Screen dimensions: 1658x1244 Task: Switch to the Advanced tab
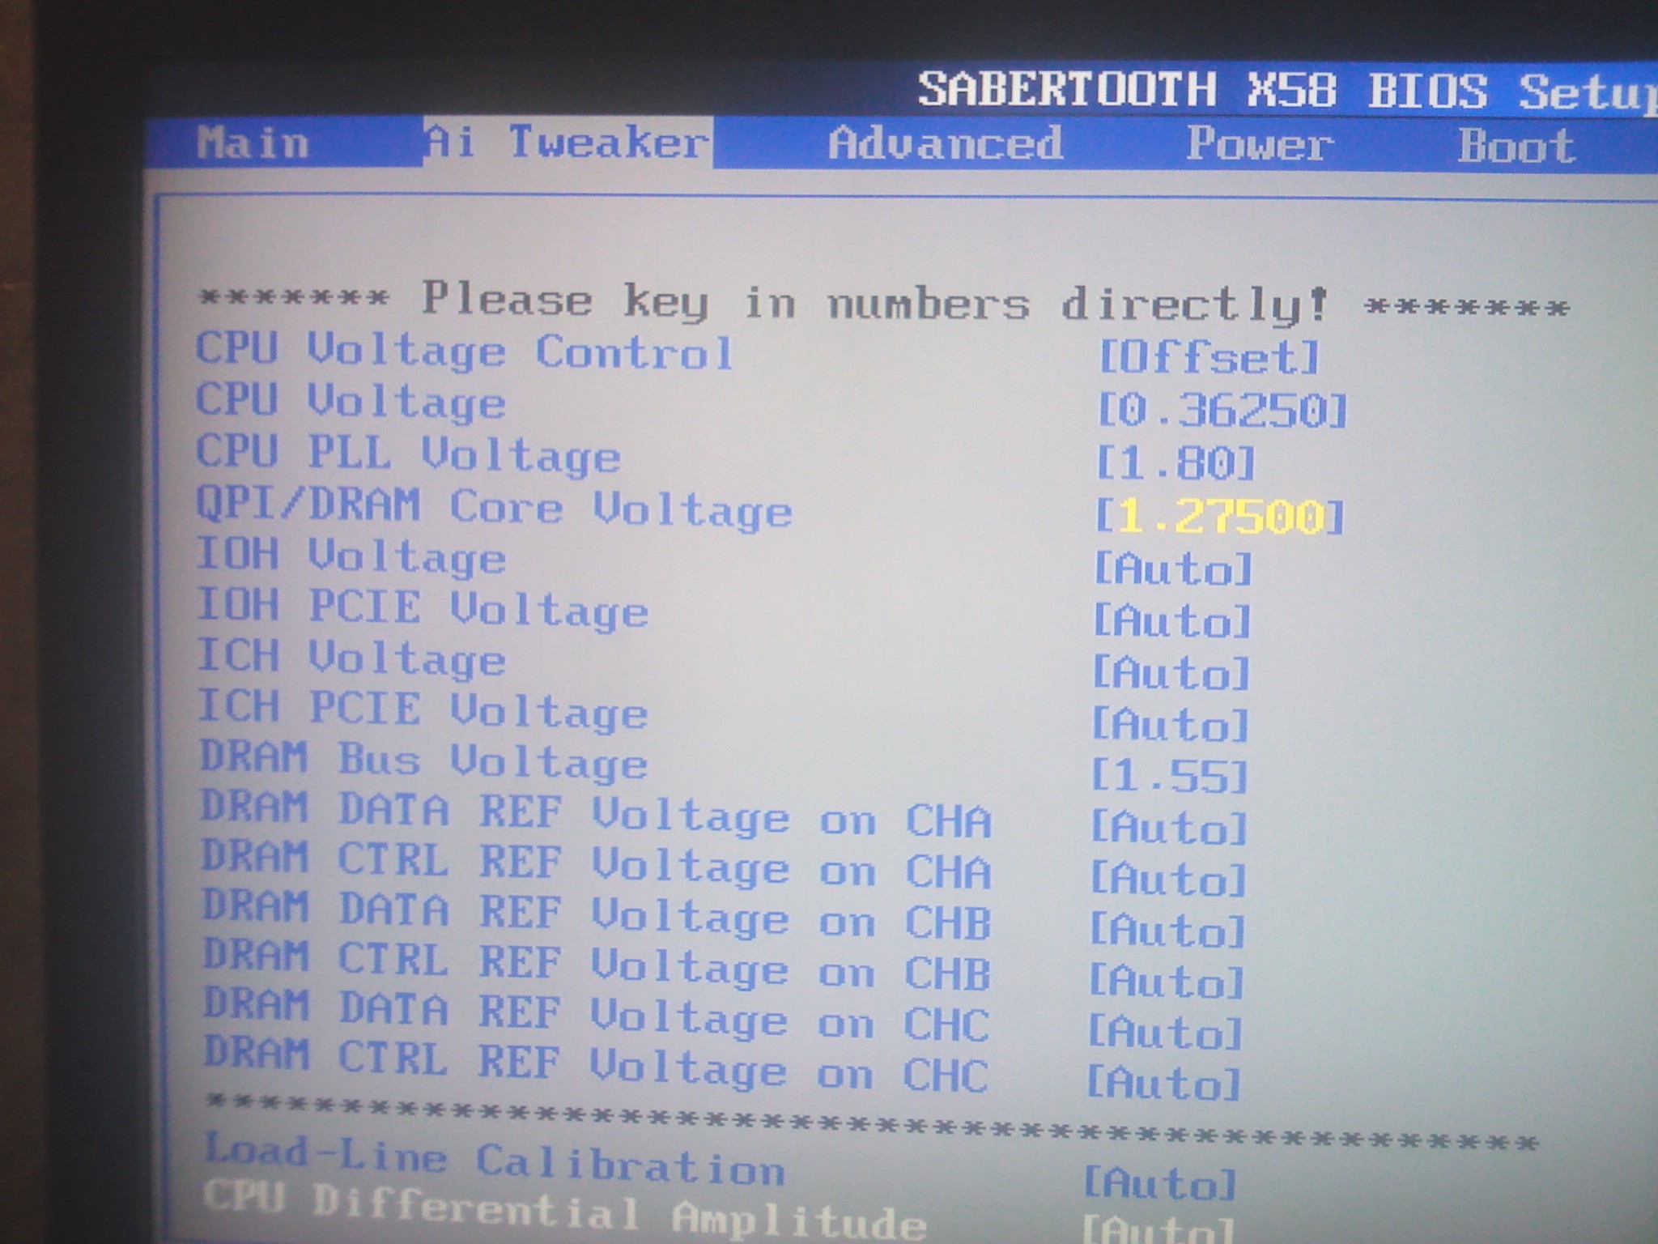point(945,144)
